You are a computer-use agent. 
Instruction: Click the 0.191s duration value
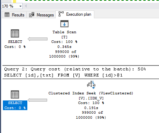pos(91,108)
